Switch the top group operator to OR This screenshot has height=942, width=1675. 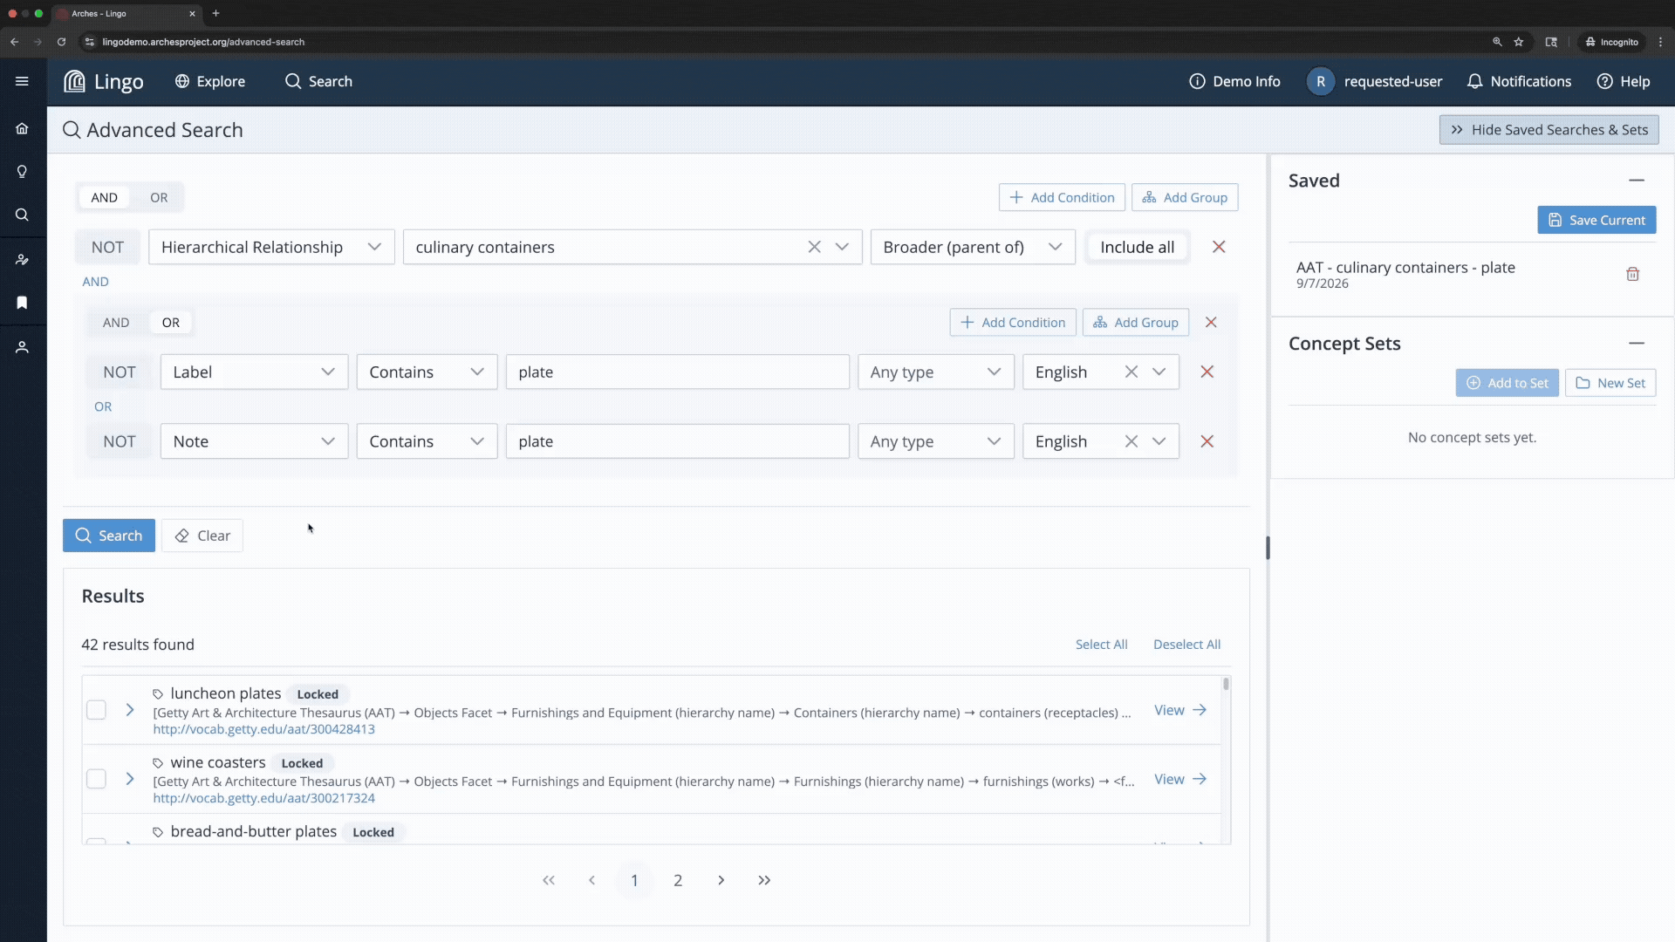tap(159, 197)
